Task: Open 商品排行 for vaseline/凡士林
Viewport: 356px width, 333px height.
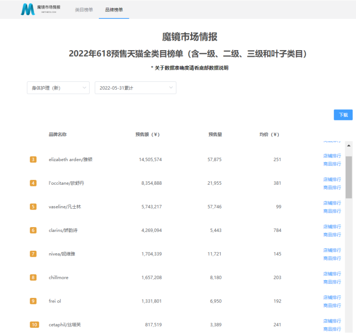Action: pos(332,211)
